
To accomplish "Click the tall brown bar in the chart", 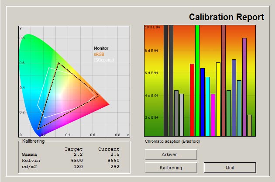I will pyautogui.click(x=223, y=81).
